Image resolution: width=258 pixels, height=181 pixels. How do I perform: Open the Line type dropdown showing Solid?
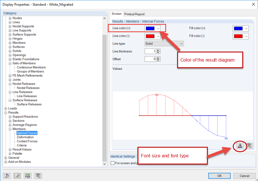(x=181, y=43)
